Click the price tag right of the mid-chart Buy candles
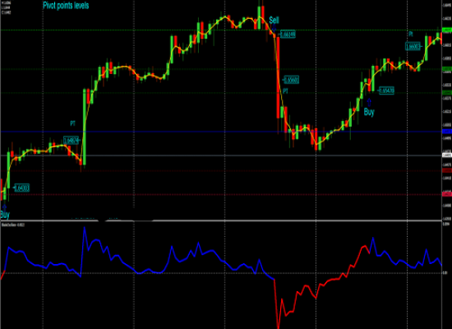The width and height of the screenshot is (452, 329). [386, 90]
